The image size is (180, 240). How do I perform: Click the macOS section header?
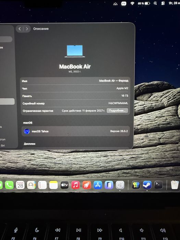coord(28,123)
